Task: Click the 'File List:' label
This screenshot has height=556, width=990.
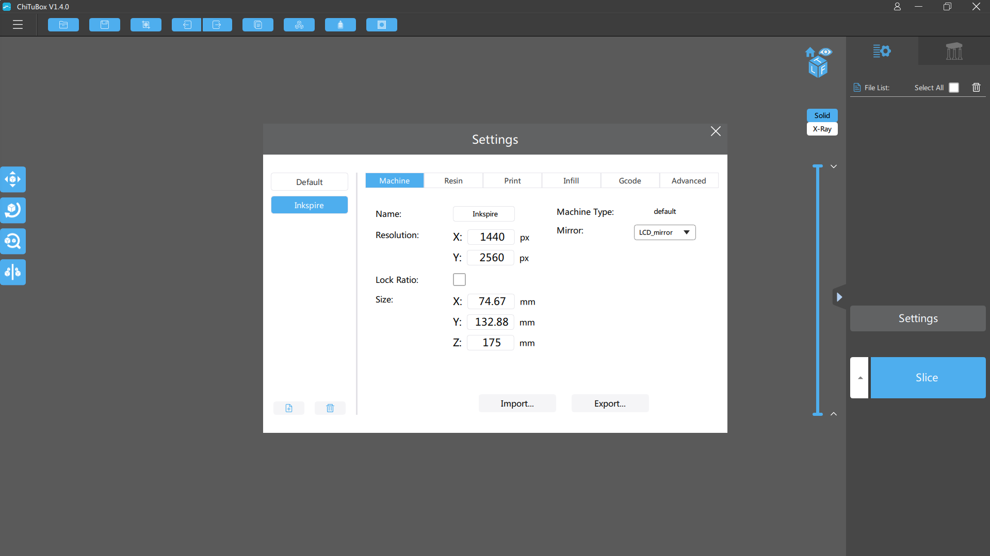Action: point(877,88)
